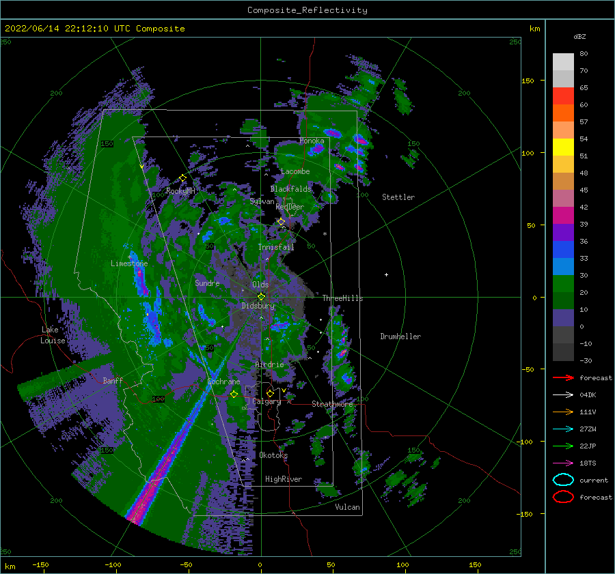Image resolution: width=615 pixels, height=574 pixels.
Task: Click the magenta 39-42 dBZ color swatch
Action: tap(563, 215)
